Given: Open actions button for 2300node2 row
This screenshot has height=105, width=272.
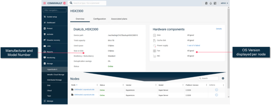Looking at the screenshot, I should coord(216,95).
